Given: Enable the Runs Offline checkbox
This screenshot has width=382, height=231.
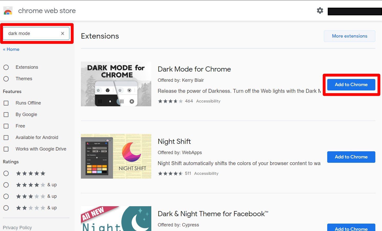Looking at the screenshot, I should [x=6, y=103].
